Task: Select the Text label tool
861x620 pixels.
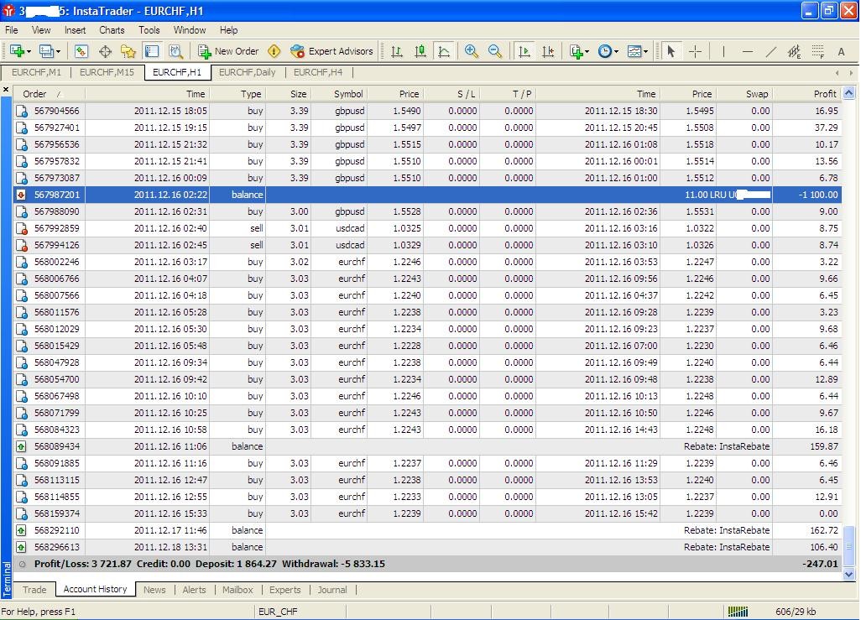Action: pyautogui.click(x=841, y=51)
